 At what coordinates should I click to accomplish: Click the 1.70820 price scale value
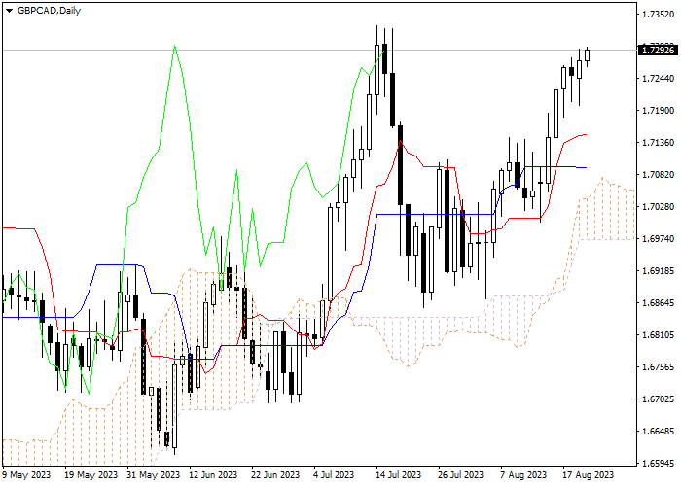point(658,175)
